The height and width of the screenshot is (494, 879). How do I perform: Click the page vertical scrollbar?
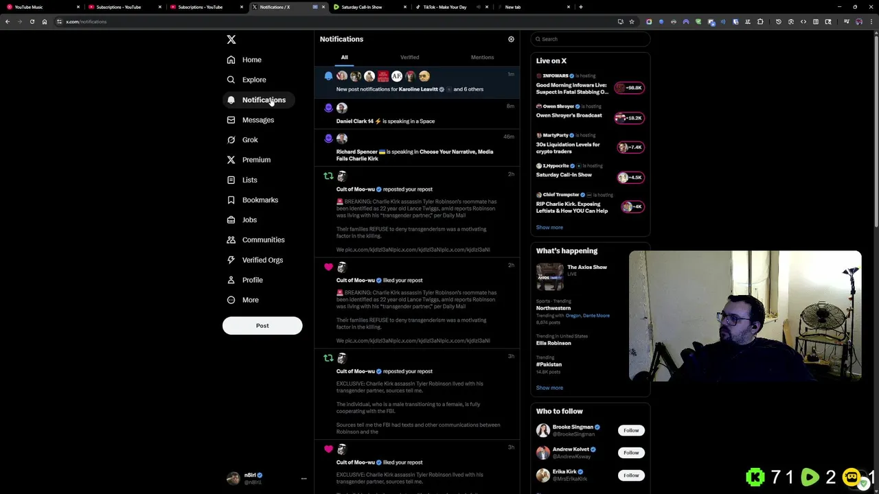(876, 130)
